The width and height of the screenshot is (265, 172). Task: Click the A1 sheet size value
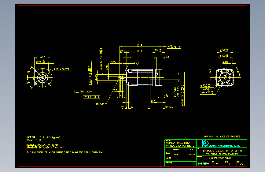[x=217, y=164]
